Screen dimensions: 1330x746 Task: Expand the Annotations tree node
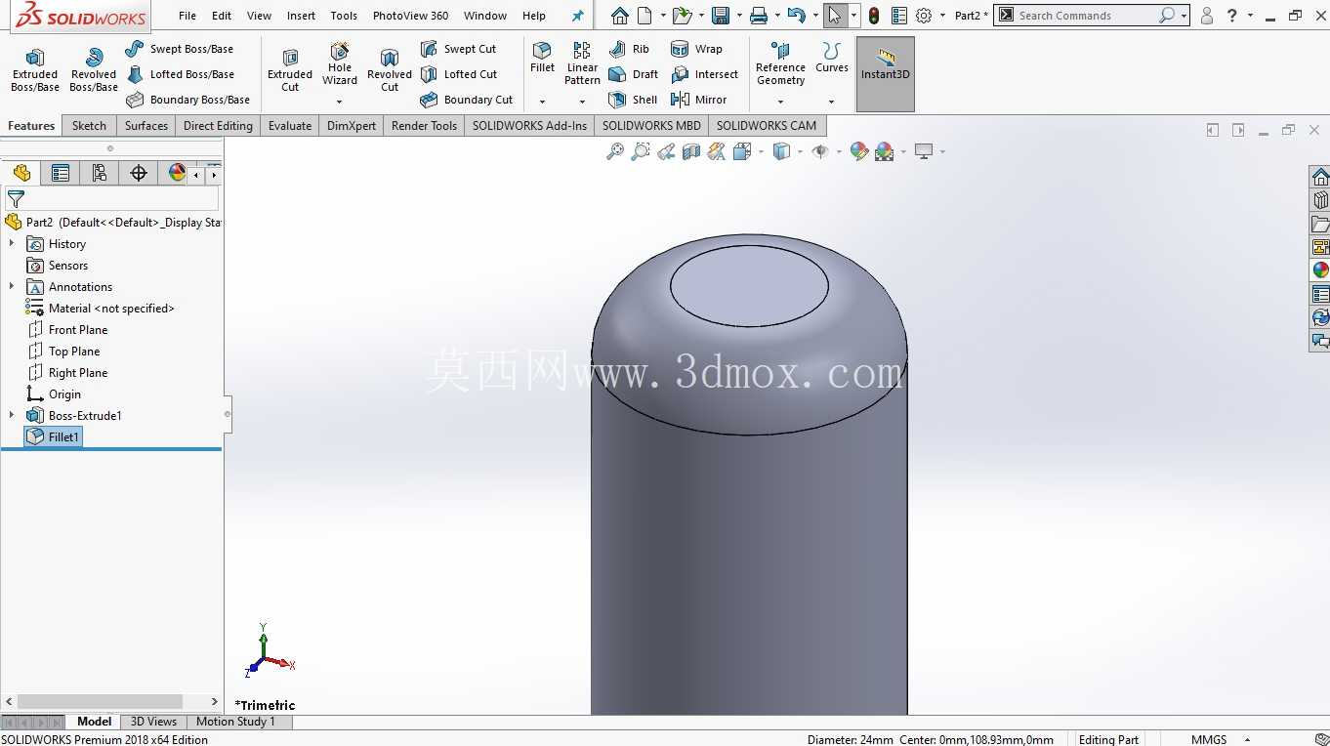(12, 286)
